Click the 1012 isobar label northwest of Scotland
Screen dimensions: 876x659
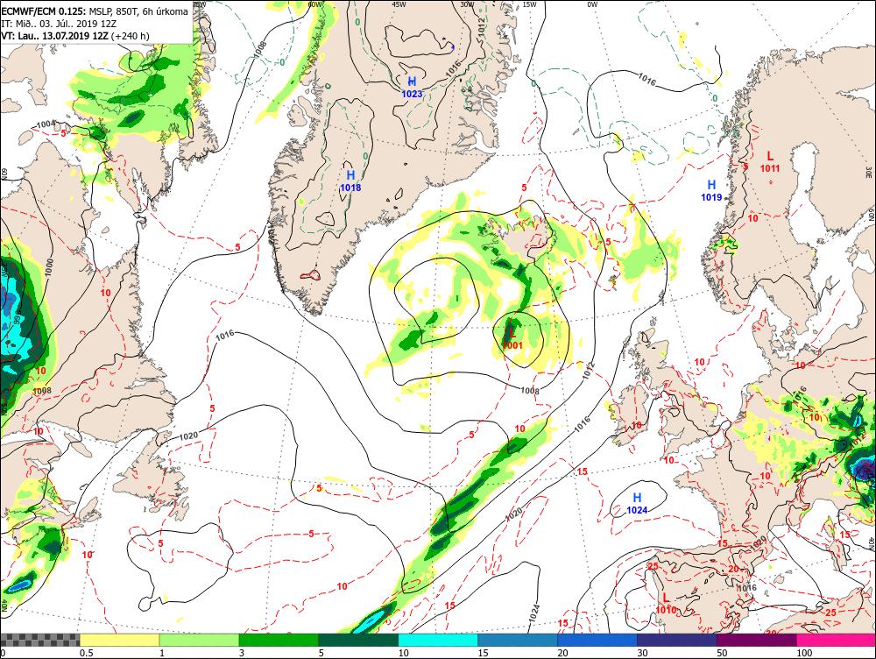click(589, 372)
